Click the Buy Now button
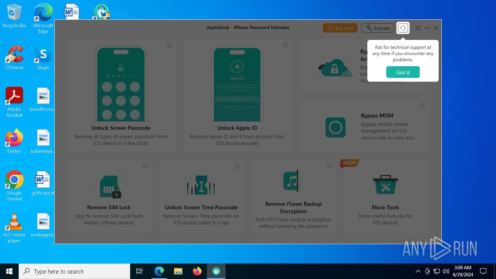This screenshot has width=496, height=279. pyautogui.click(x=340, y=28)
